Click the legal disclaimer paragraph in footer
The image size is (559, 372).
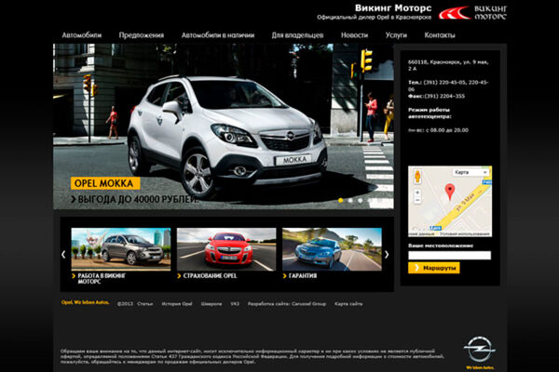252,356
